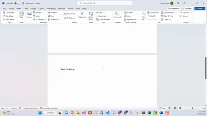Open the Footer dropdown
Image resolution: width=207 pixels, height=116 pixels.
coord(128,16)
